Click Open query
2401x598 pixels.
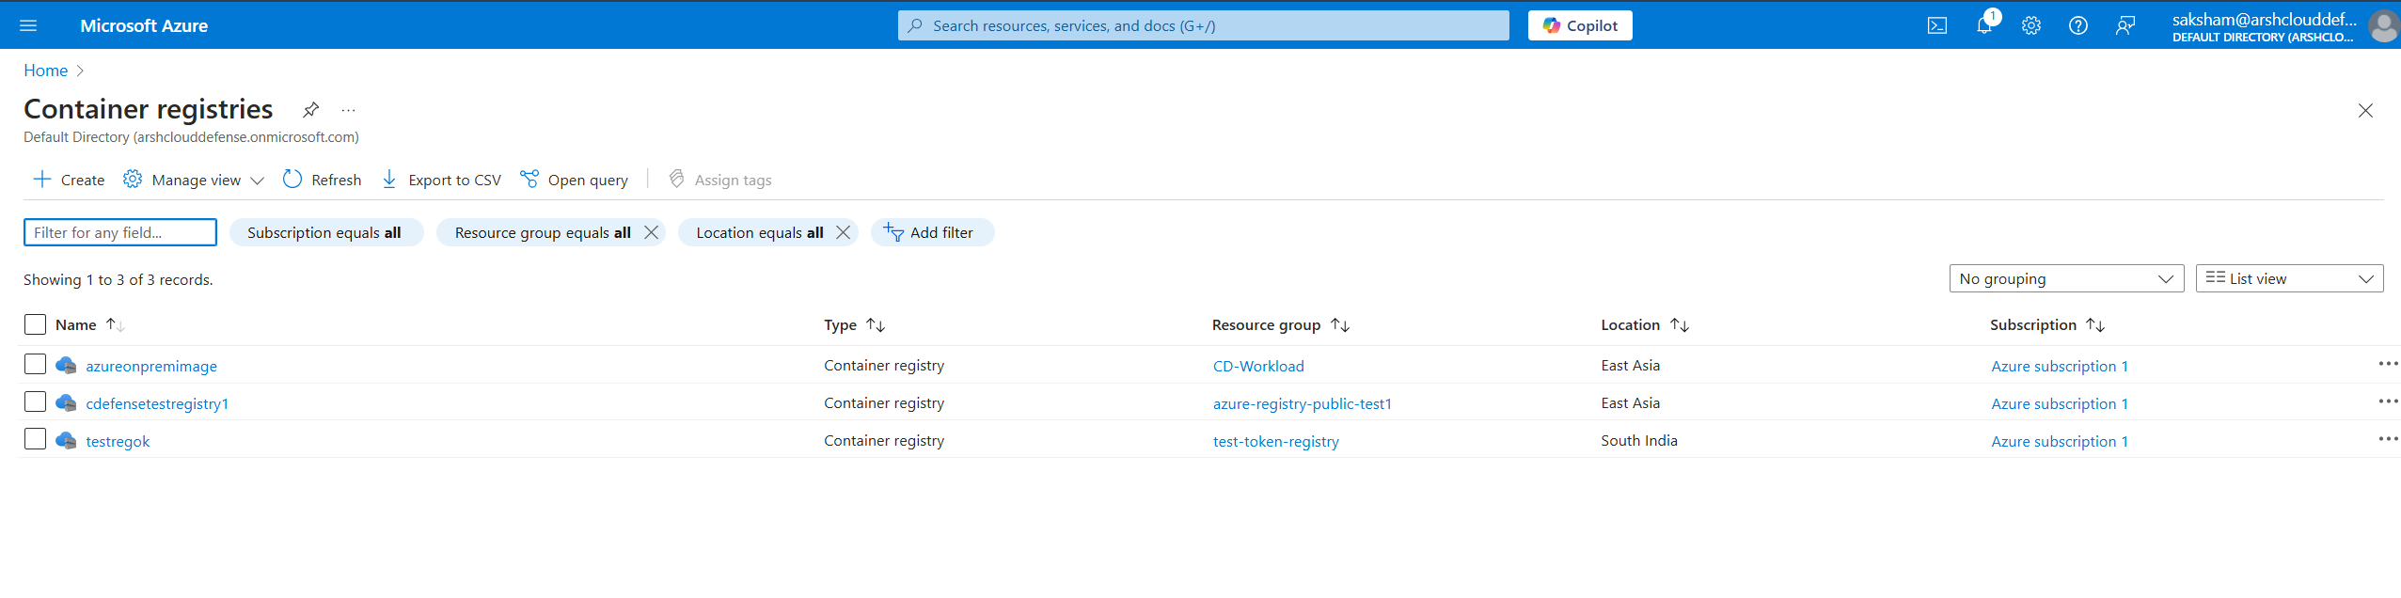tap(575, 180)
